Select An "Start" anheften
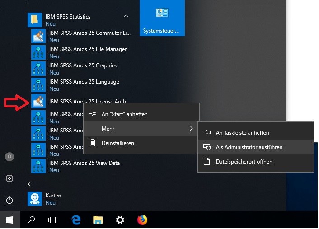319x229 pixels. coord(141,114)
